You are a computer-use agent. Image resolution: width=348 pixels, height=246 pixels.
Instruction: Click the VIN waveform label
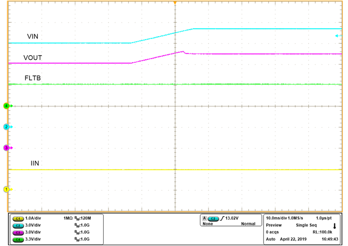point(33,36)
